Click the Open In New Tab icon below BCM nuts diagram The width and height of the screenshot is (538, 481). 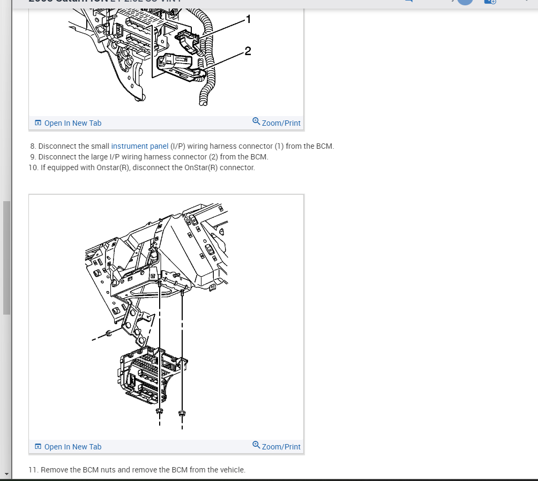click(38, 447)
